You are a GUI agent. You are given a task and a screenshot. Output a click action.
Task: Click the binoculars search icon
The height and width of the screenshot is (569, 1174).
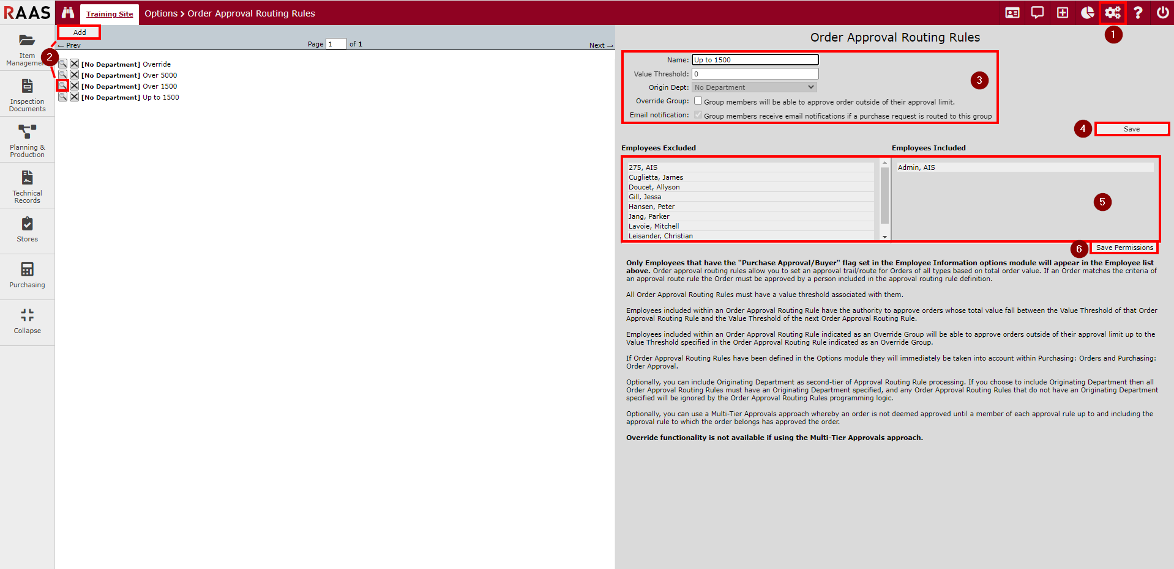pos(67,13)
